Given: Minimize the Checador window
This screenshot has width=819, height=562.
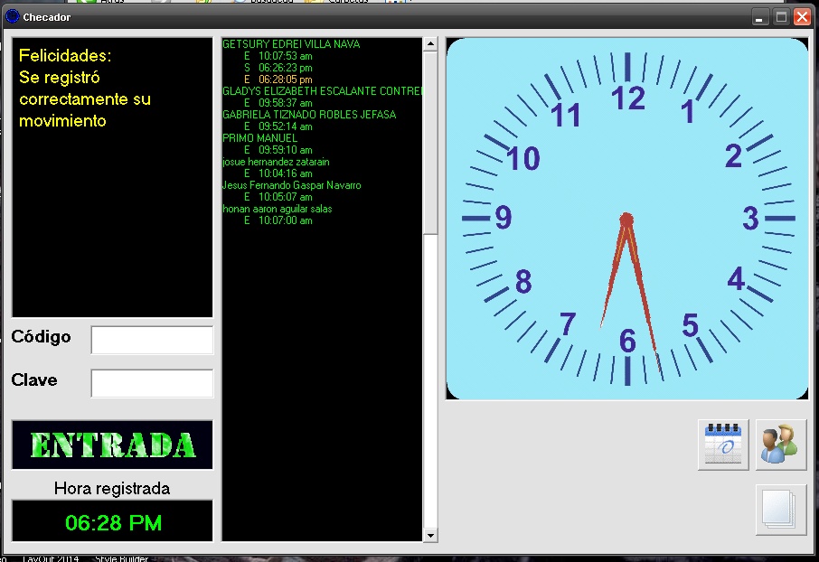Looking at the screenshot, I should (759, 16).
